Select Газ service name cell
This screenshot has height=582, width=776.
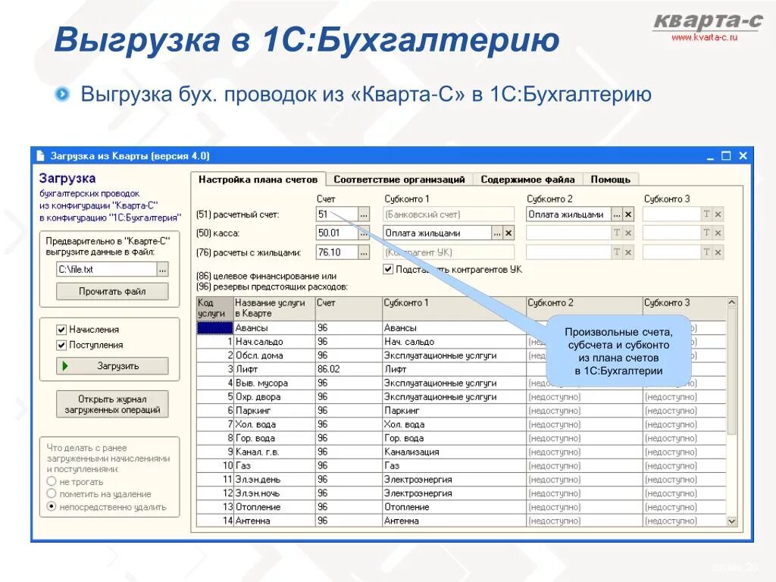tap(274, 466)
